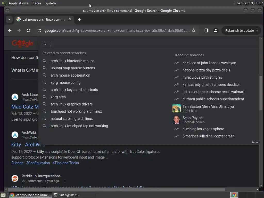
Task: Open Chrome three-dot menu
Action: coord(257,30)
